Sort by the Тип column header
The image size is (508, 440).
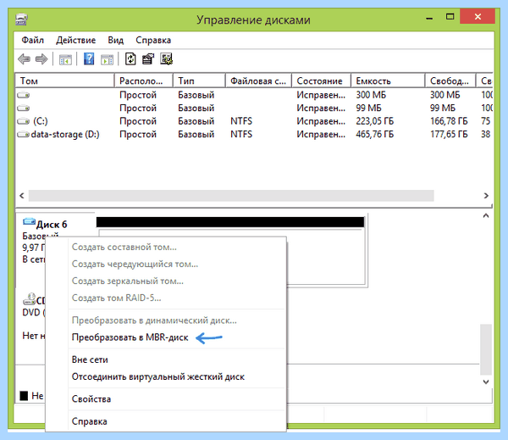pyautogui.click(x=199, y=81)
